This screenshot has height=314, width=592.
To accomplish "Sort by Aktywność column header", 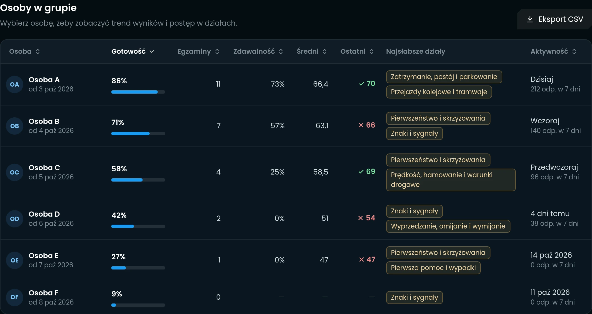I will (553, 51).
